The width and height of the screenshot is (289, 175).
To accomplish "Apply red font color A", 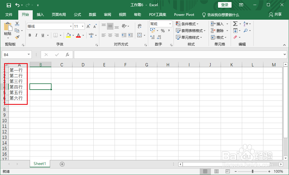I will click(78, 35).
